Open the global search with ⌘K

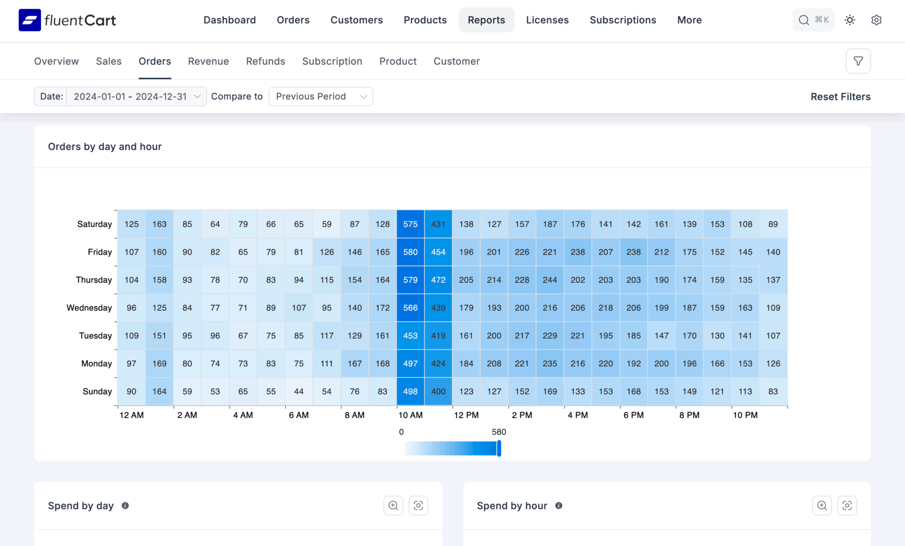point(814,20)
